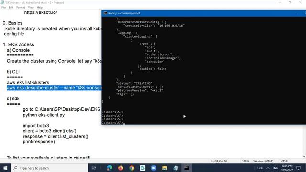
Task: Open the Help menu in Notepad
Action: coord(40,8)
